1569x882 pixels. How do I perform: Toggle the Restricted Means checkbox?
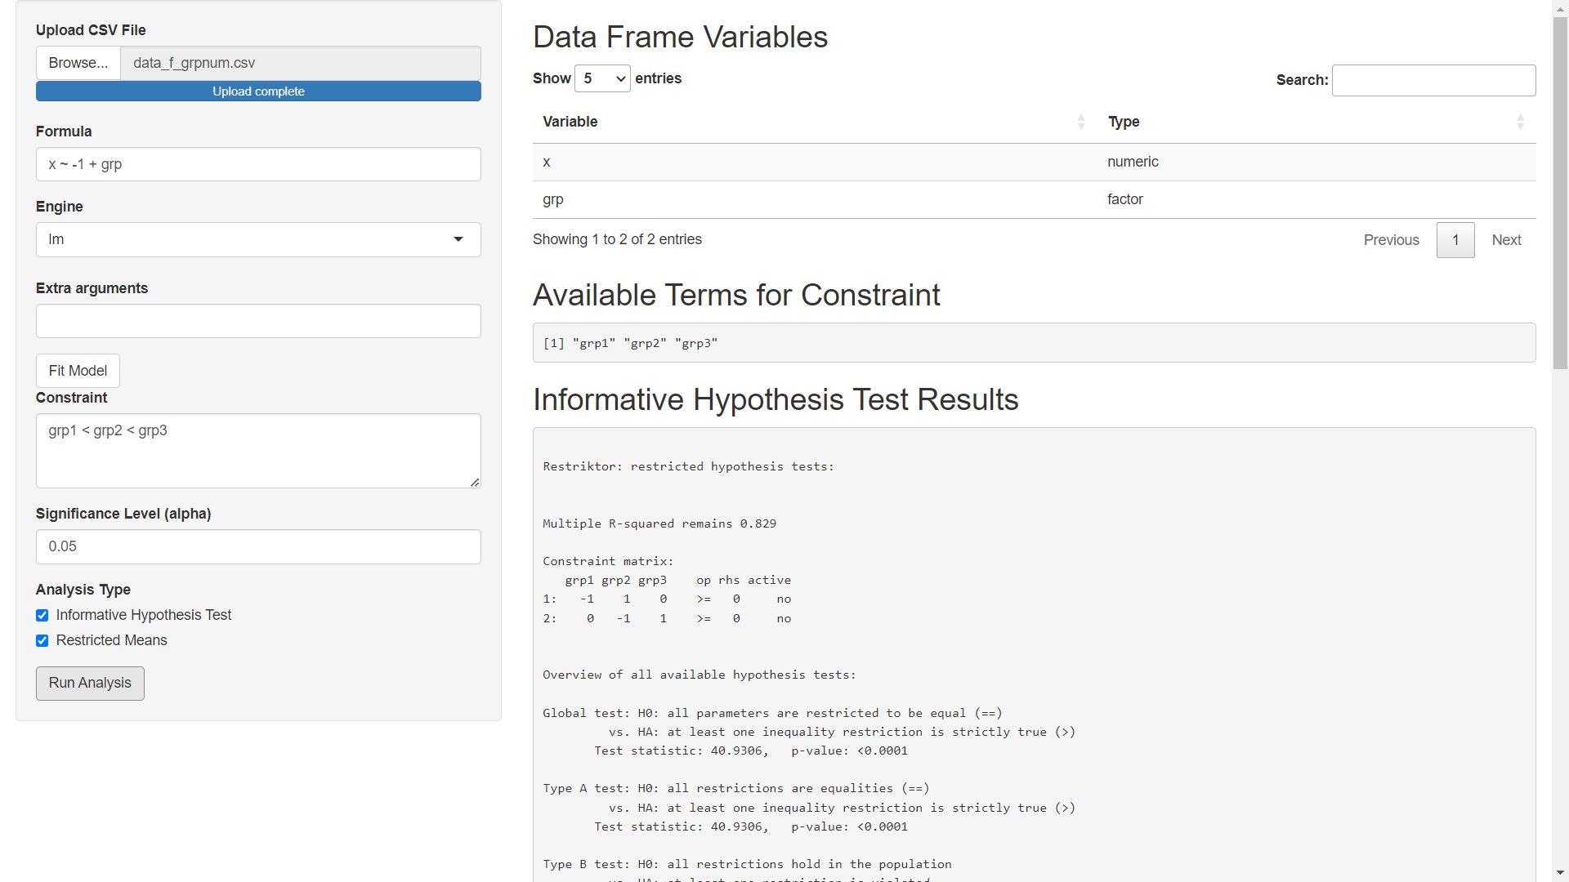click(x=42, y=641)
